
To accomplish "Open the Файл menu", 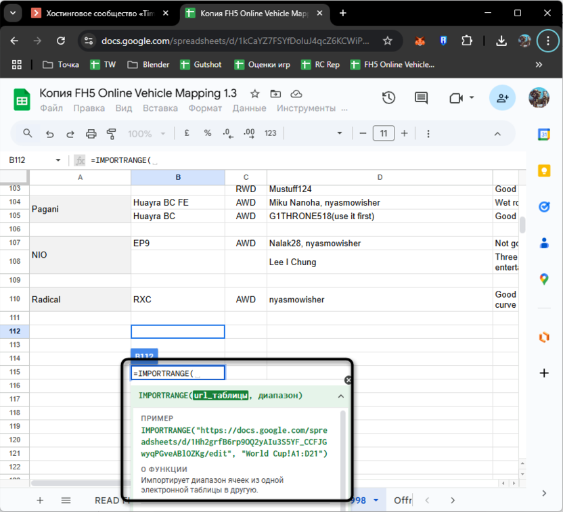I will tap(51, 108).
